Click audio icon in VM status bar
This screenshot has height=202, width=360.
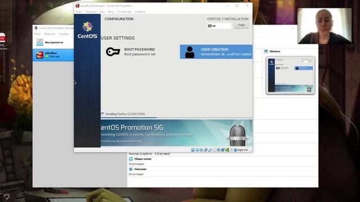(x=201, y=150)
